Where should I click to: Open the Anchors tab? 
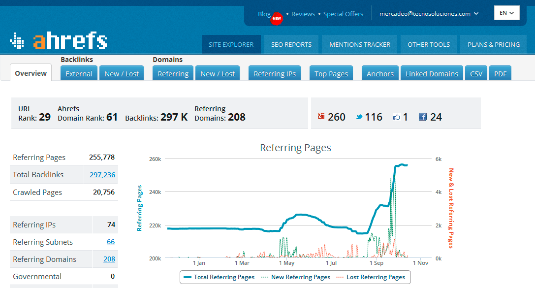380,74
